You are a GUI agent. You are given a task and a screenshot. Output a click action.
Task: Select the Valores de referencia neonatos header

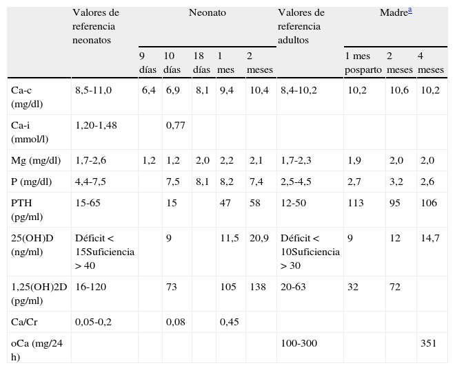pyautogui.click(x=96, y=25)
